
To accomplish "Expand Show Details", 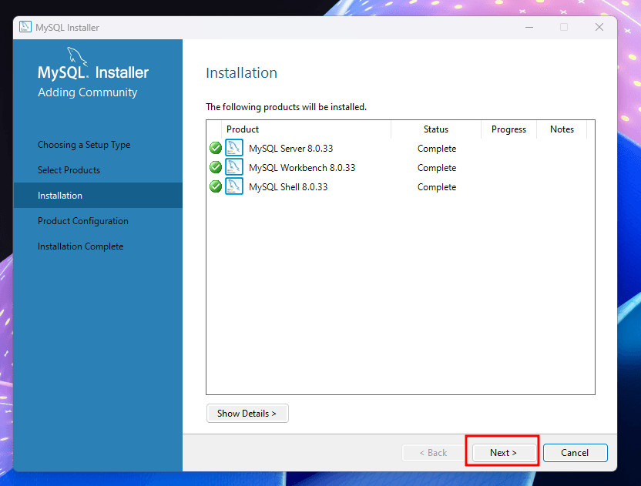I will [x=247, y=414].
